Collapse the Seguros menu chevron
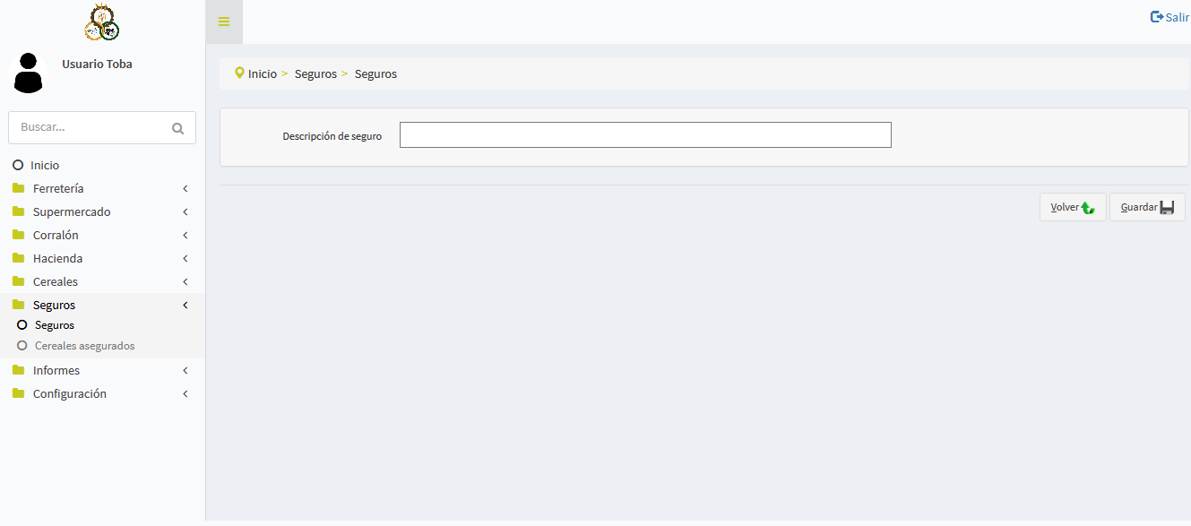Viewport: 1191px width, 526px height. [x=186, y=306]
